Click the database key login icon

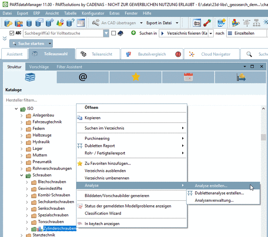pos(8,23)
